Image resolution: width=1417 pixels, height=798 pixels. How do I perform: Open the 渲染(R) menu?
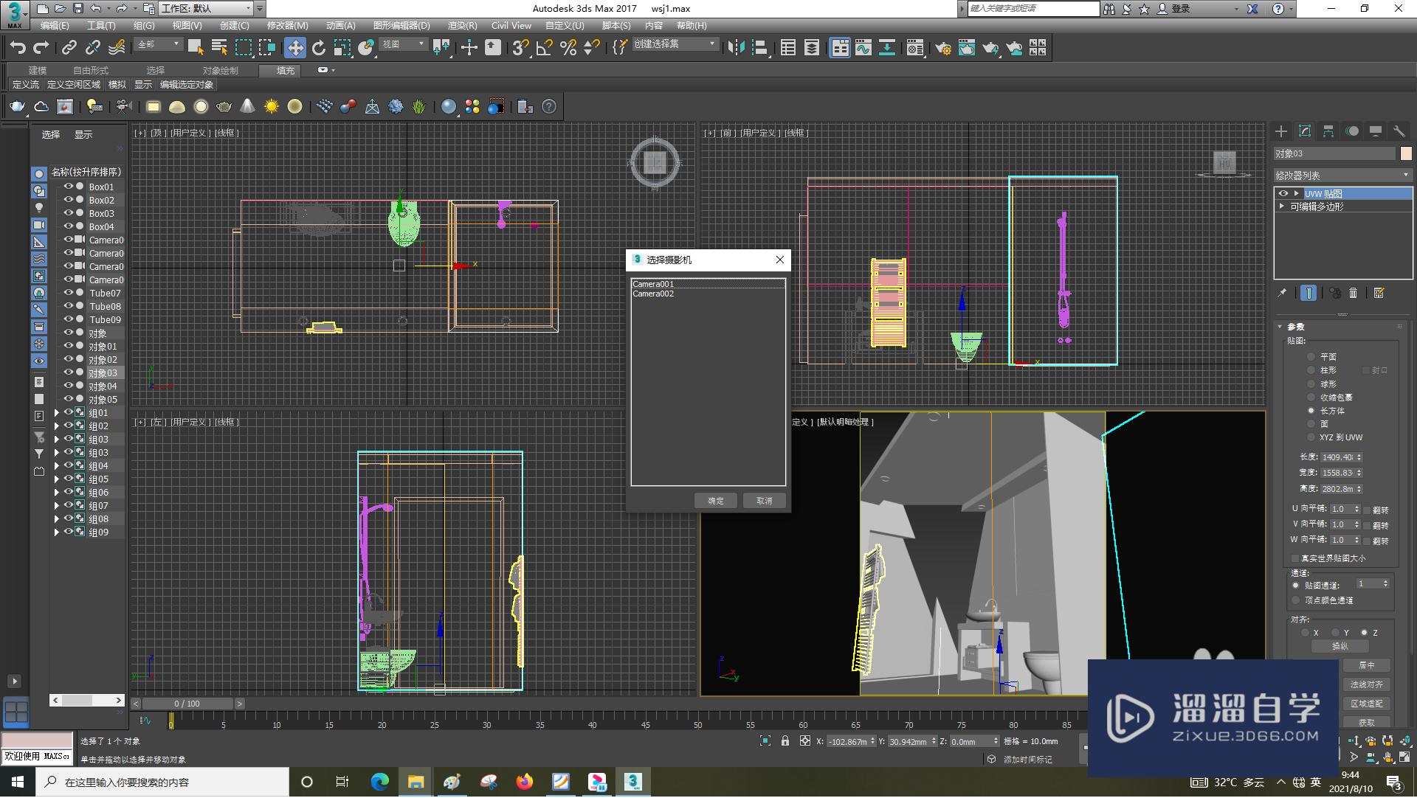click(x=462, y=26)
